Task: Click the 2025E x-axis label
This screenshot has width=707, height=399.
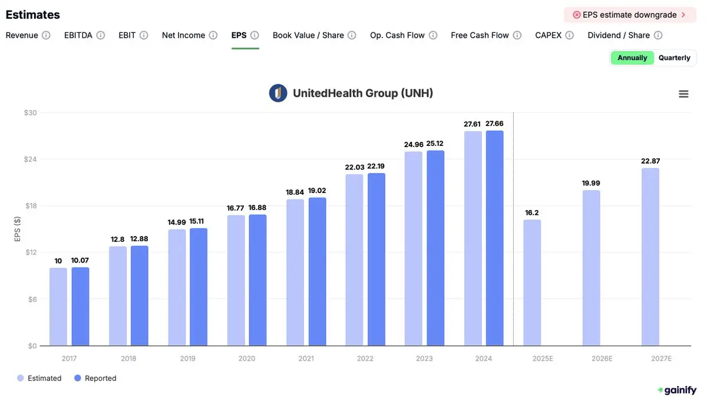Action: point(543,358)
